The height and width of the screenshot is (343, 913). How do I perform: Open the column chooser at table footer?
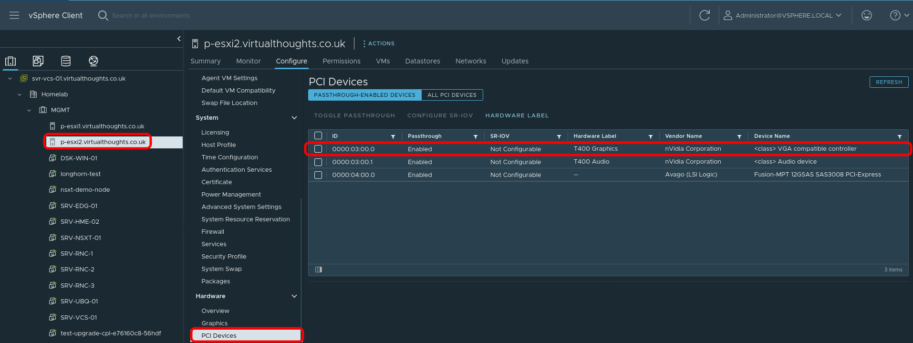319,270
